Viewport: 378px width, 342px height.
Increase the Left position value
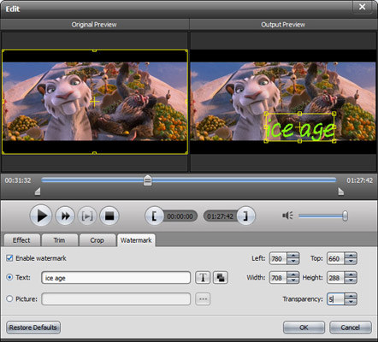tap(293, 256)
